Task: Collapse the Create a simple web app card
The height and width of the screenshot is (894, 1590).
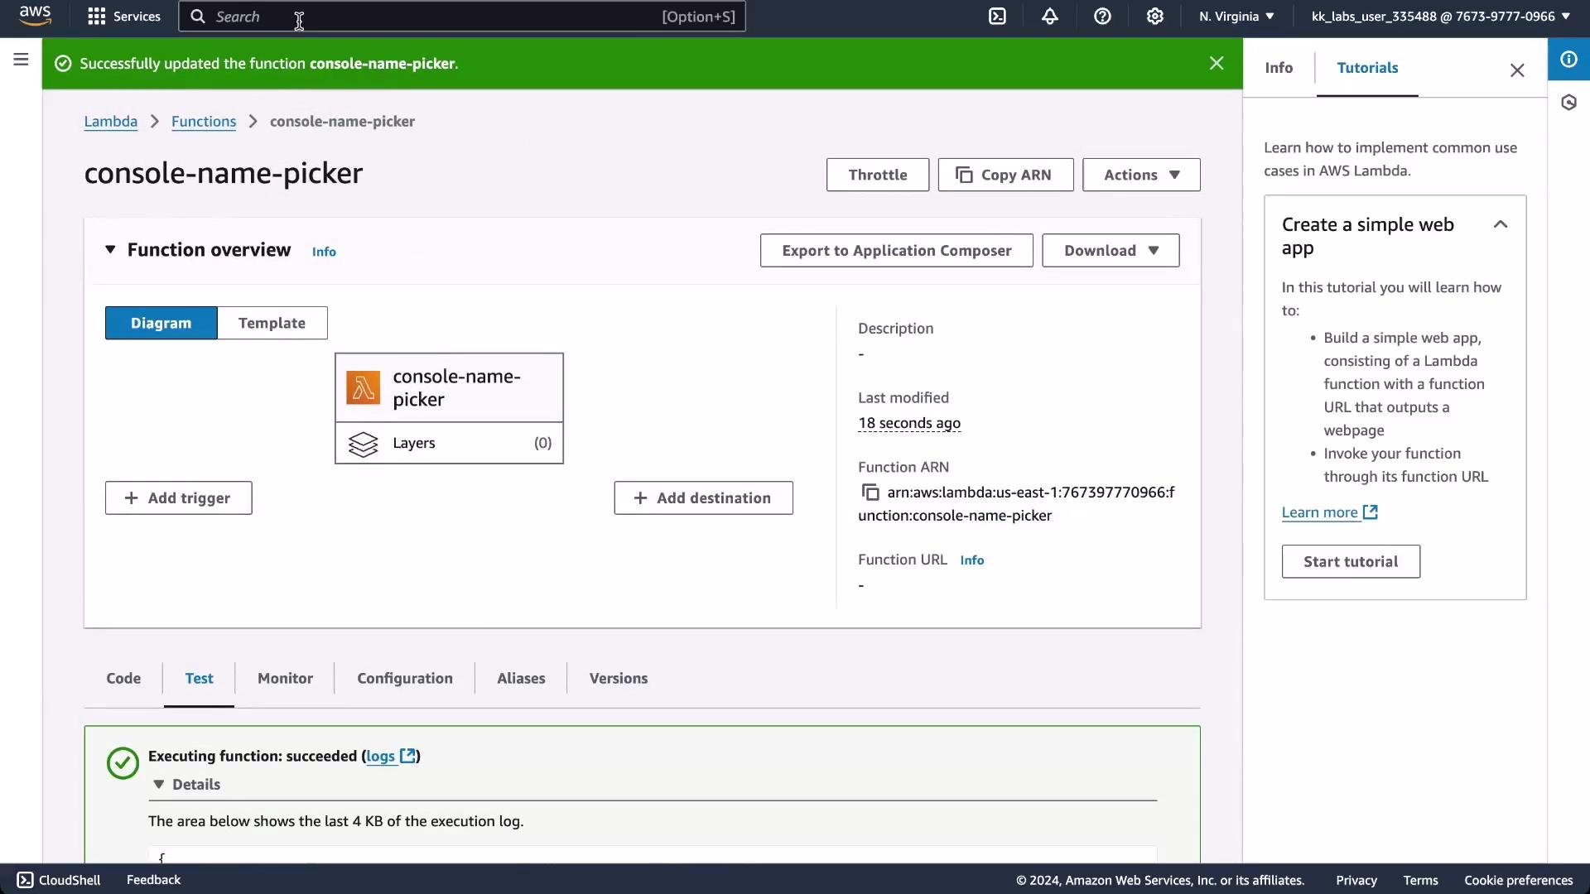Action: [x=1500, y=224]
